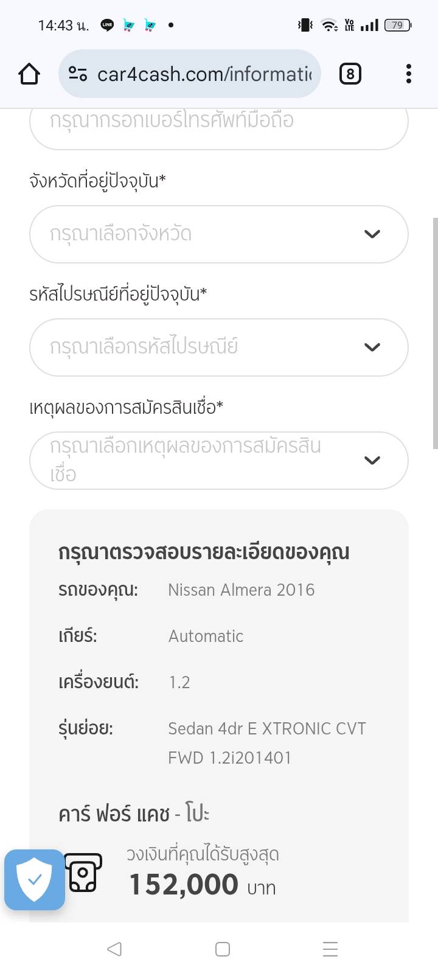Image resolution: width=438 pixels, height=976 pixels.
Task: Tap the car4cash.com URL address bar
Action: tap(204, 74)
